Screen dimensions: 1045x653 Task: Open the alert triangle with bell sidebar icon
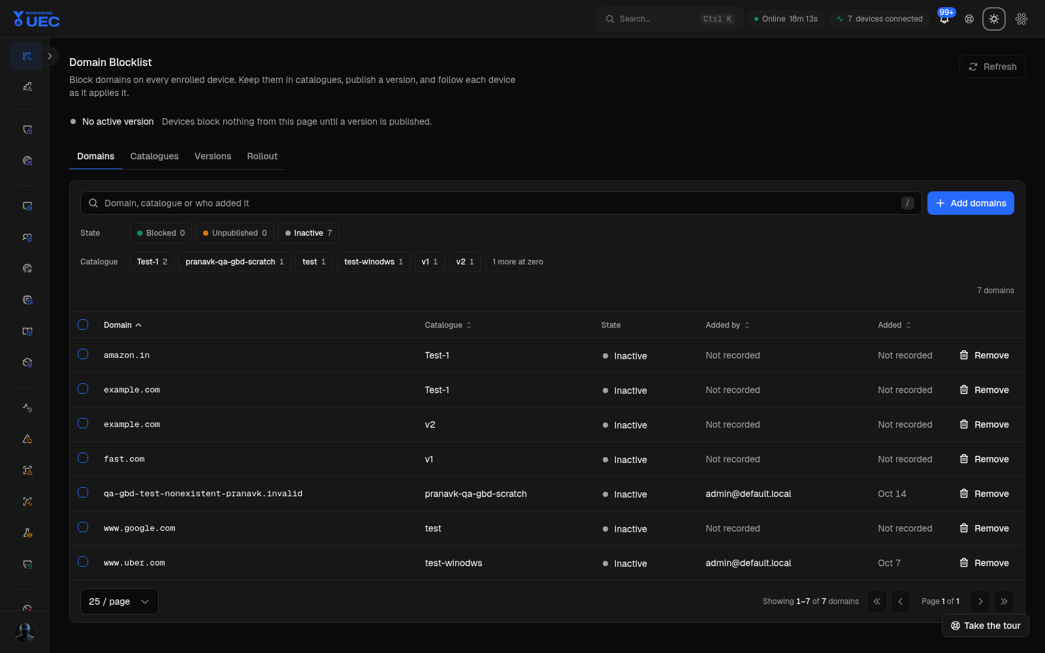pos(27,439)
